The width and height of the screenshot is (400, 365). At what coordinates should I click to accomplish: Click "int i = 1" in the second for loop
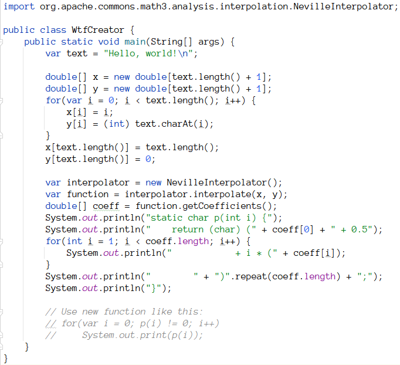[x=90, y=241]
